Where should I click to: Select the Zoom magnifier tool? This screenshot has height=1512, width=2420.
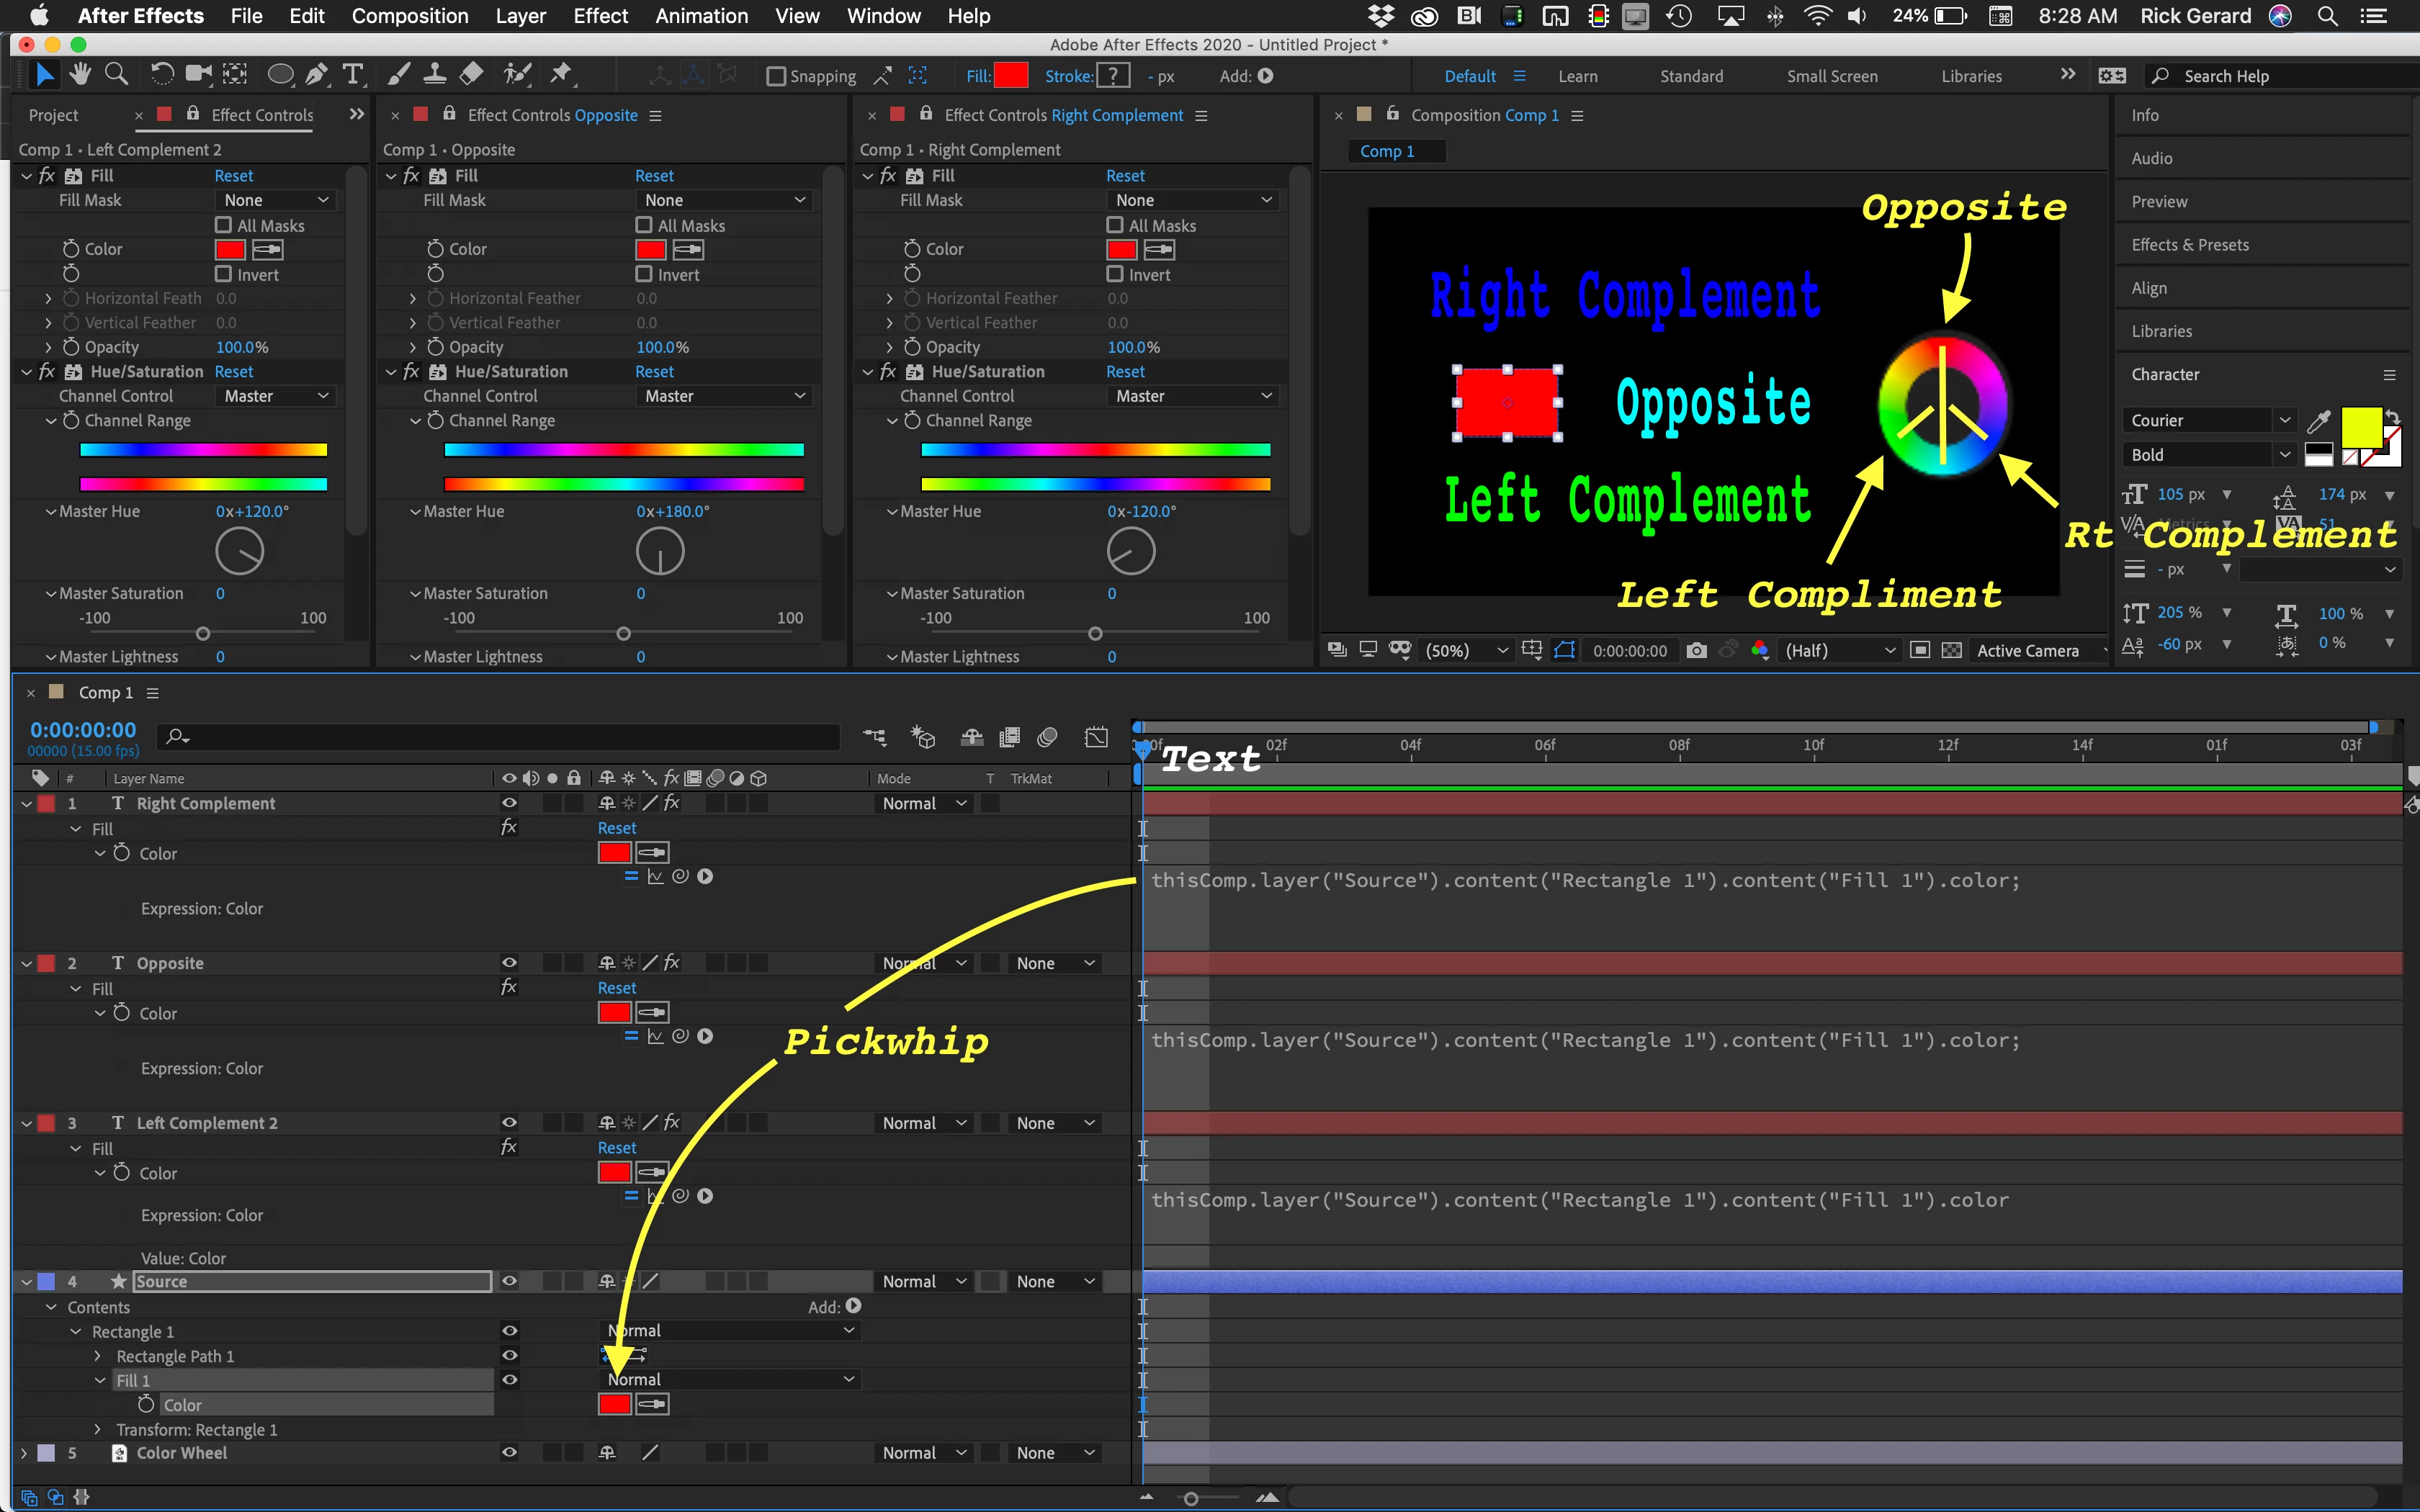coord(116,74)
